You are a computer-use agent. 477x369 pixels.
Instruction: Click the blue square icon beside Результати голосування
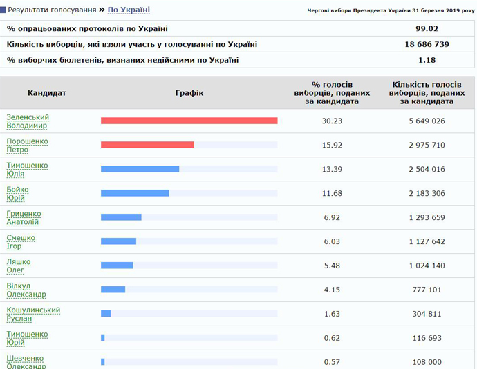pos(3,10)
